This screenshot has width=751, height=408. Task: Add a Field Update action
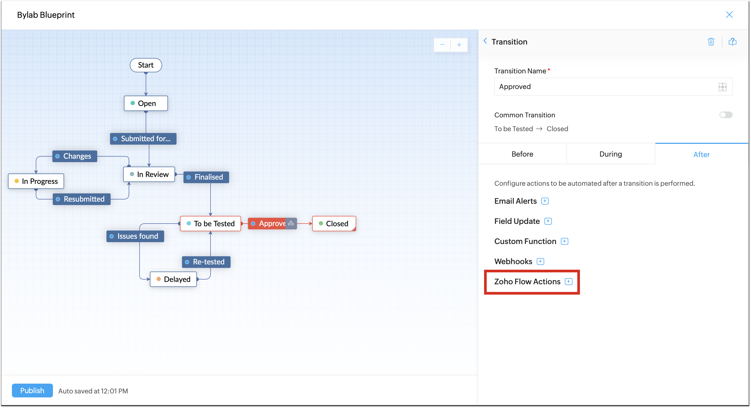(548, 221)
